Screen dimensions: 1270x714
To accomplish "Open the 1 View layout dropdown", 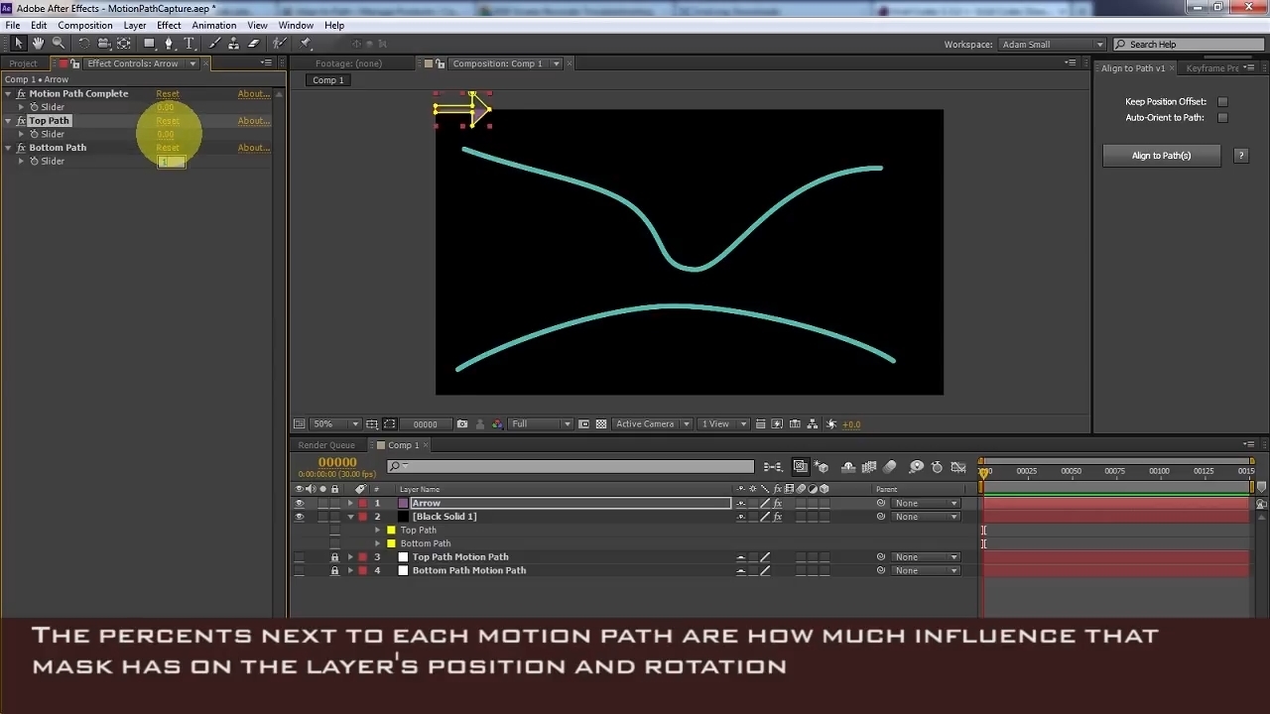I will (724, 424).
